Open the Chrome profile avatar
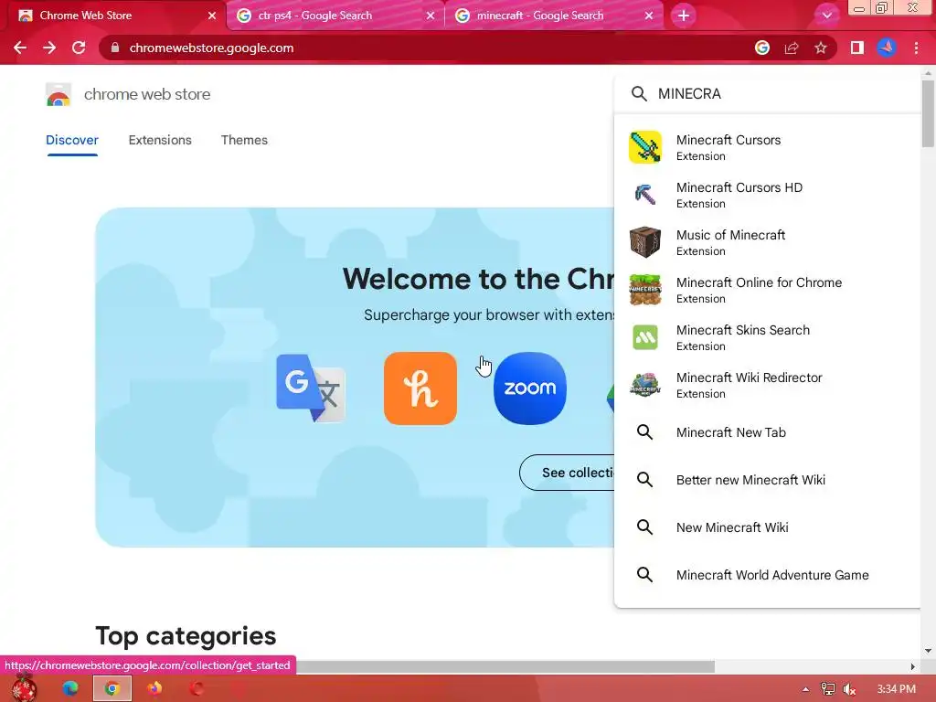The width and height of the screenshot is (936, 702). [x=887, y=48]
